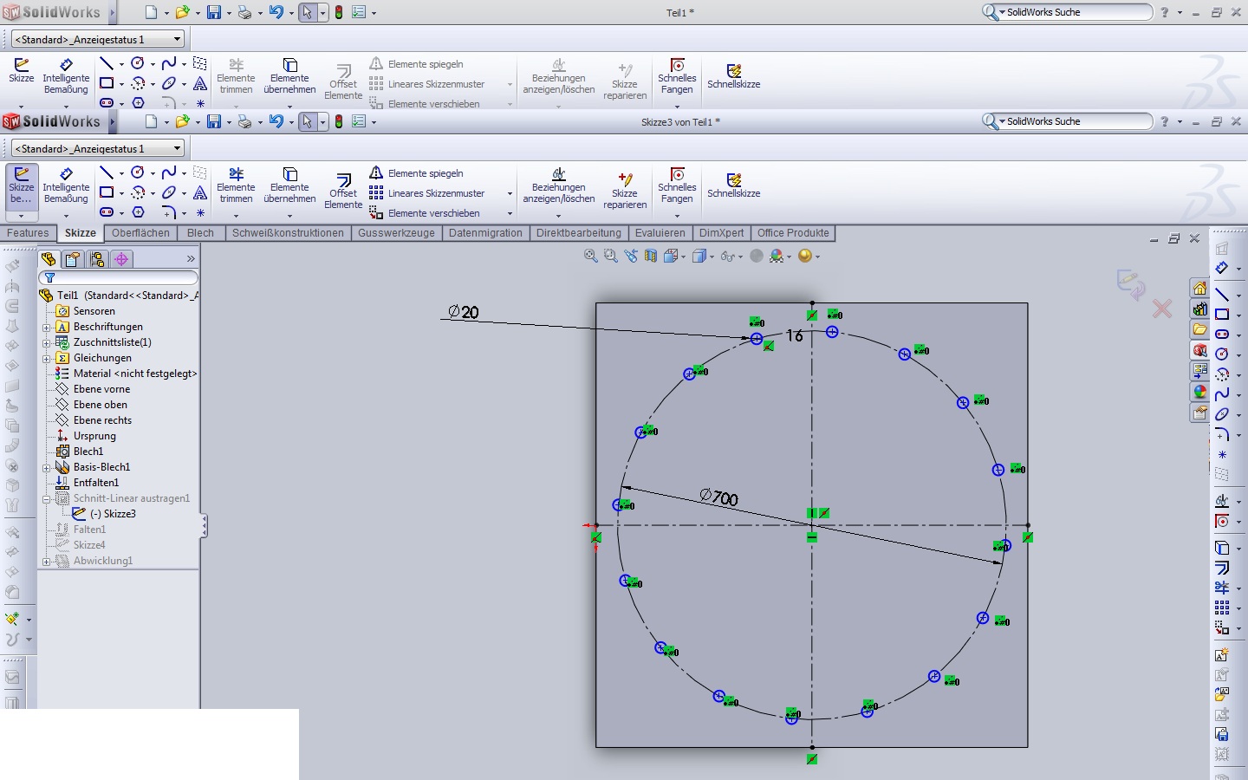Click the Previous View icon

pyautogui.click(x=630, y=256)
